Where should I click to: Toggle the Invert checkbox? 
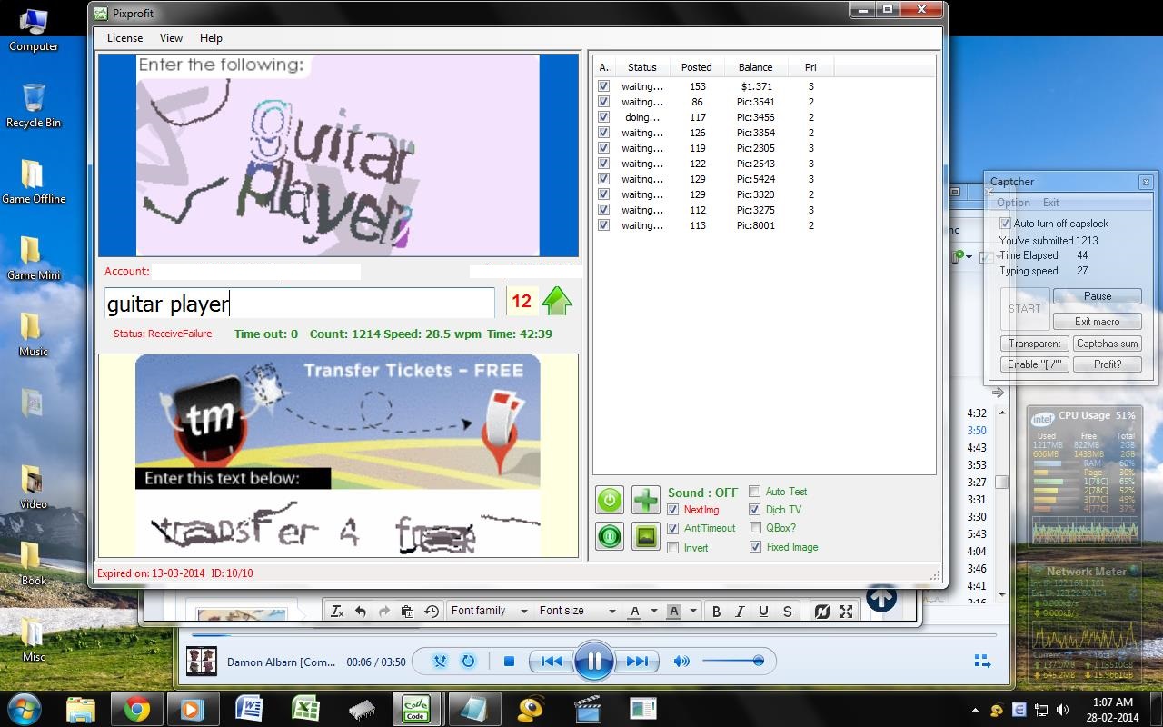click(673, 547)
